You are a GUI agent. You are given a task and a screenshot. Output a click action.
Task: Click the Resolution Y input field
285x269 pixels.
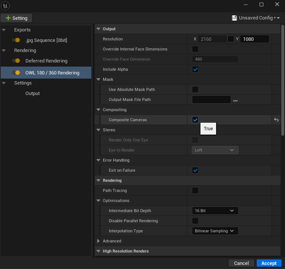tap(254, 39)
